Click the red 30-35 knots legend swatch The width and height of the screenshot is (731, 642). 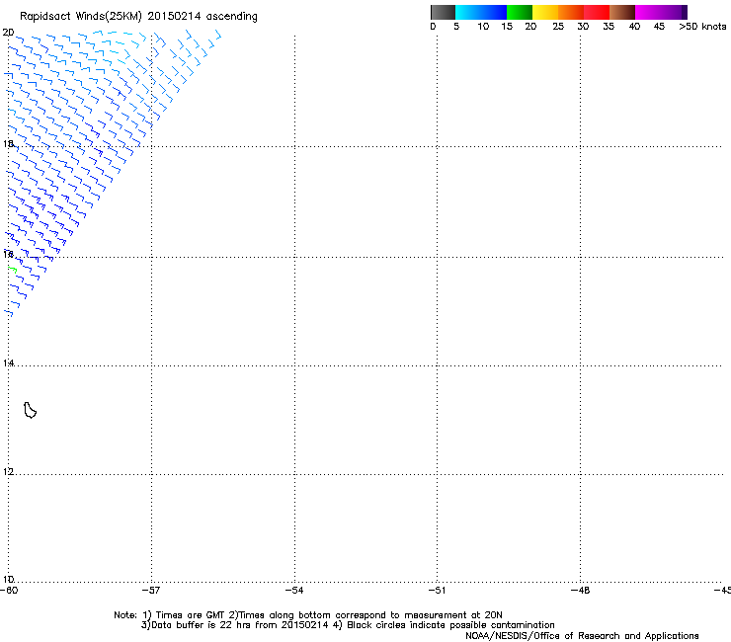pos(597,12)
